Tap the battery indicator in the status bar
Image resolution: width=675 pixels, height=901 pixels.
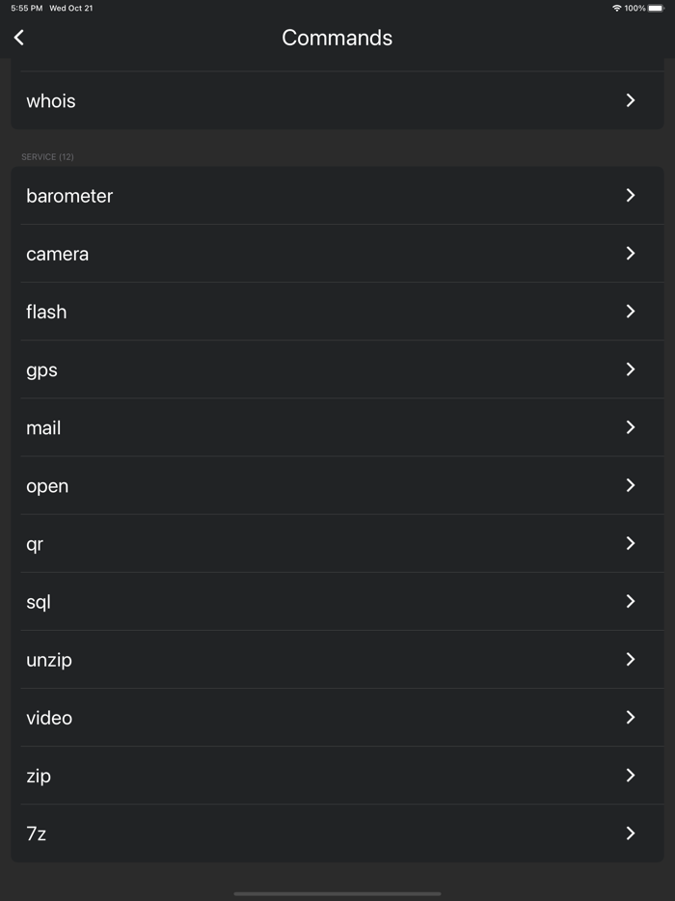658,8
